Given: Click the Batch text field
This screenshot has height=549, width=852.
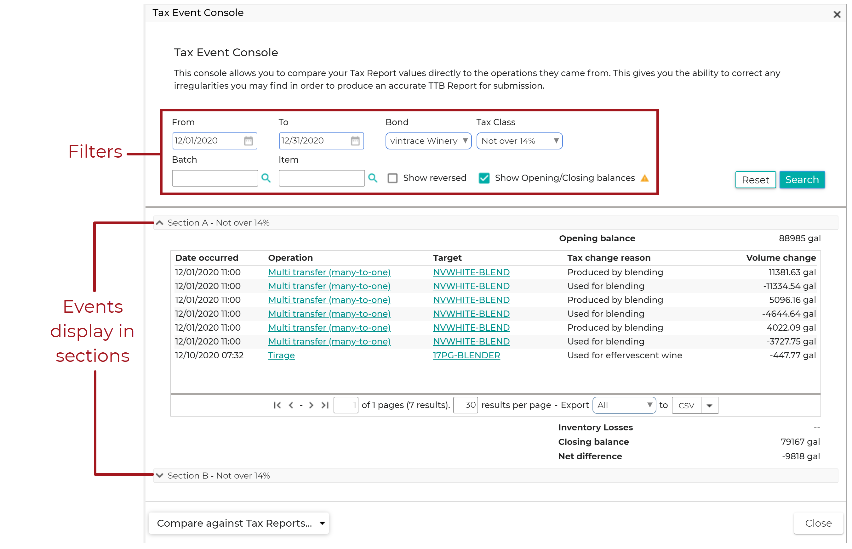Looking at the screenshot, I should click(x=215, y=178).
